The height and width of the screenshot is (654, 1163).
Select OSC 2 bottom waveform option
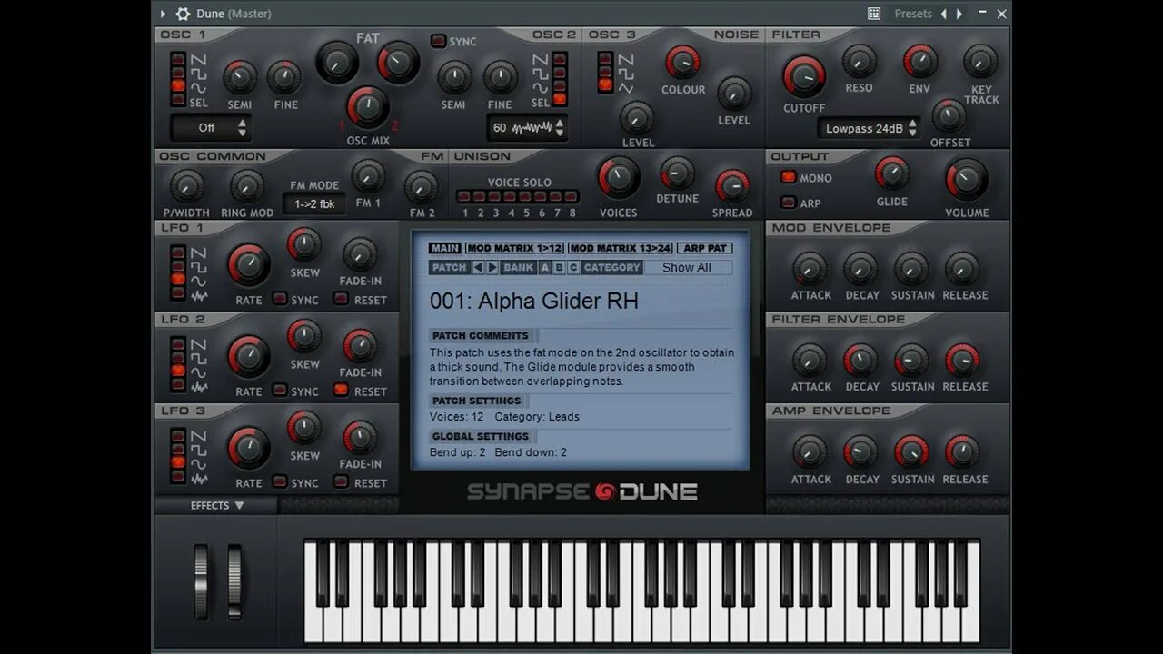pyautogui.click(x=559, y=99)
